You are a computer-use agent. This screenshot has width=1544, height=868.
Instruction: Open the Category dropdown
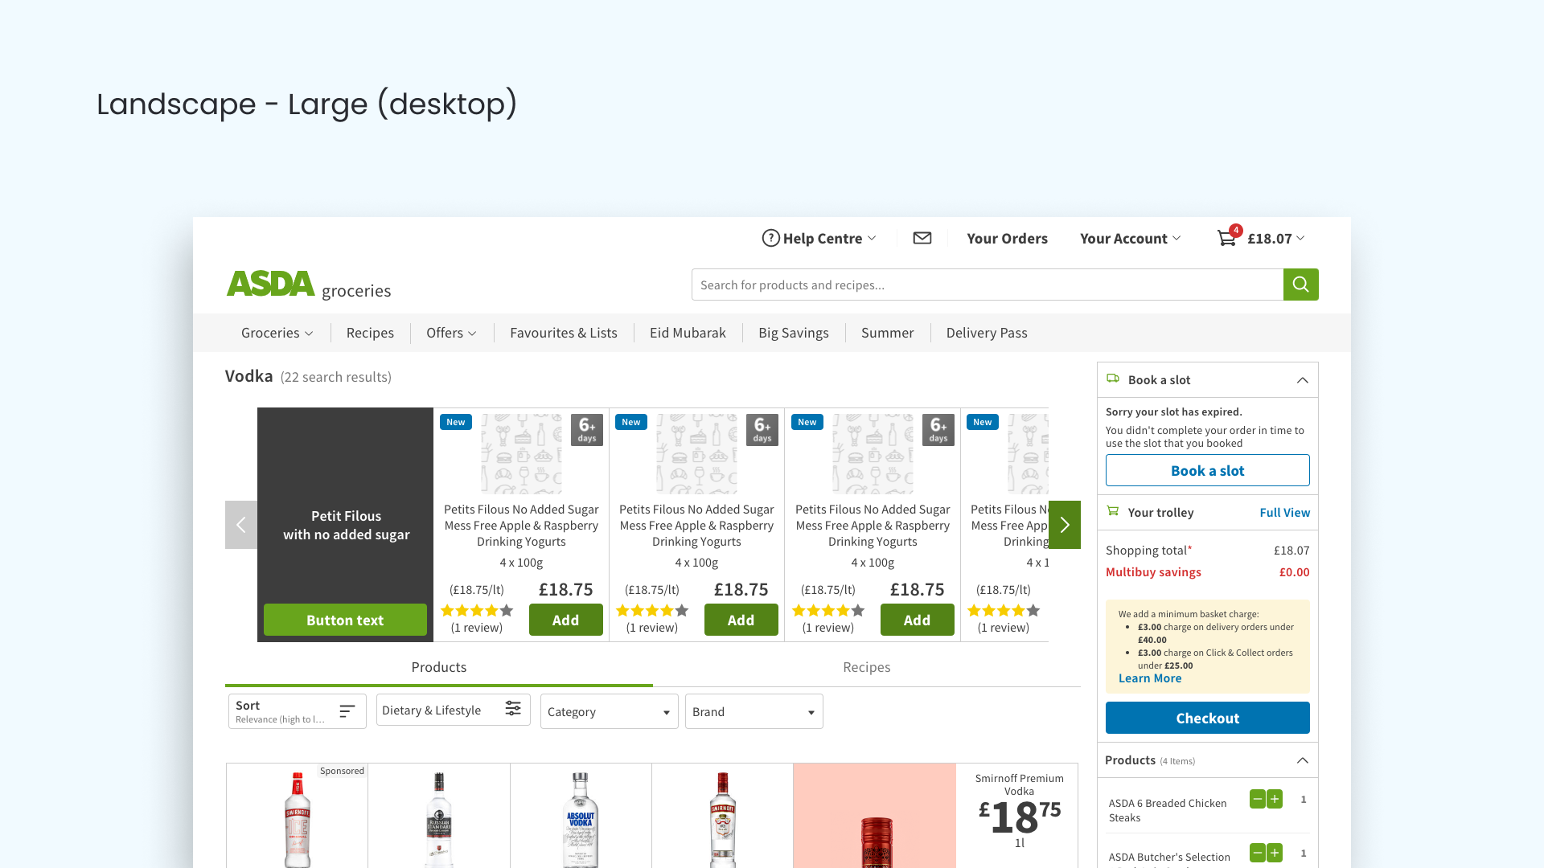(x=610, y=711)
